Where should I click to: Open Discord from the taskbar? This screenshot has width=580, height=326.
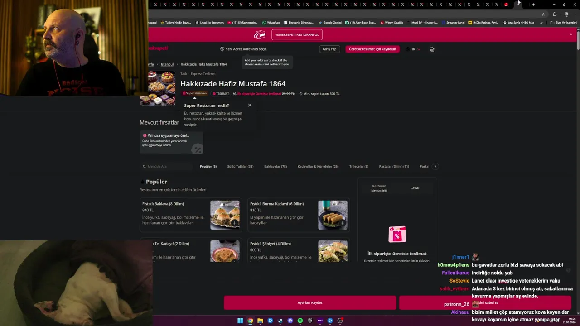pos(290,321)
